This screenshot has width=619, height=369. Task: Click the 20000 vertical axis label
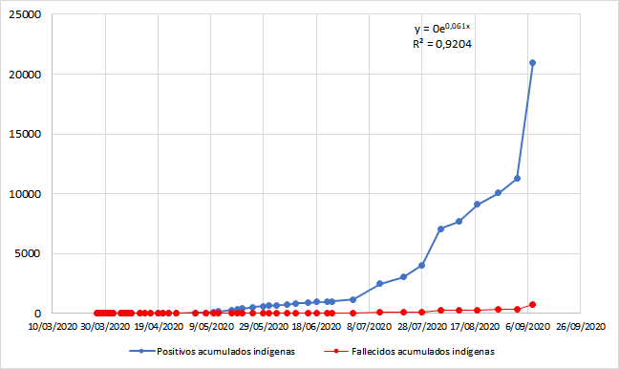(x=25, y=75)
